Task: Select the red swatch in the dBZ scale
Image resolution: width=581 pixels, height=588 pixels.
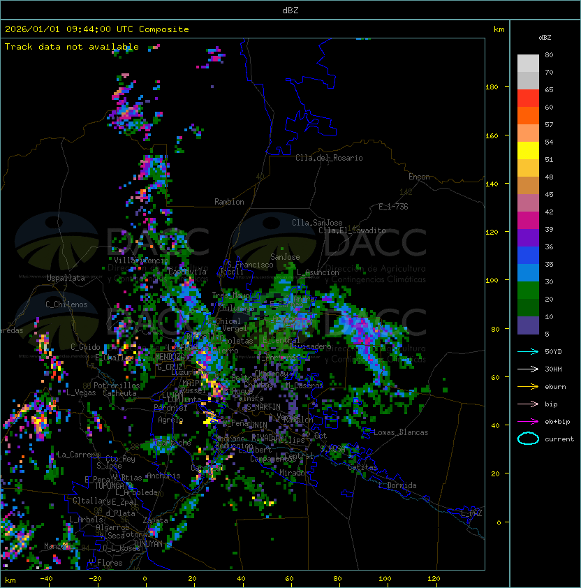Action: pos(528,98)
